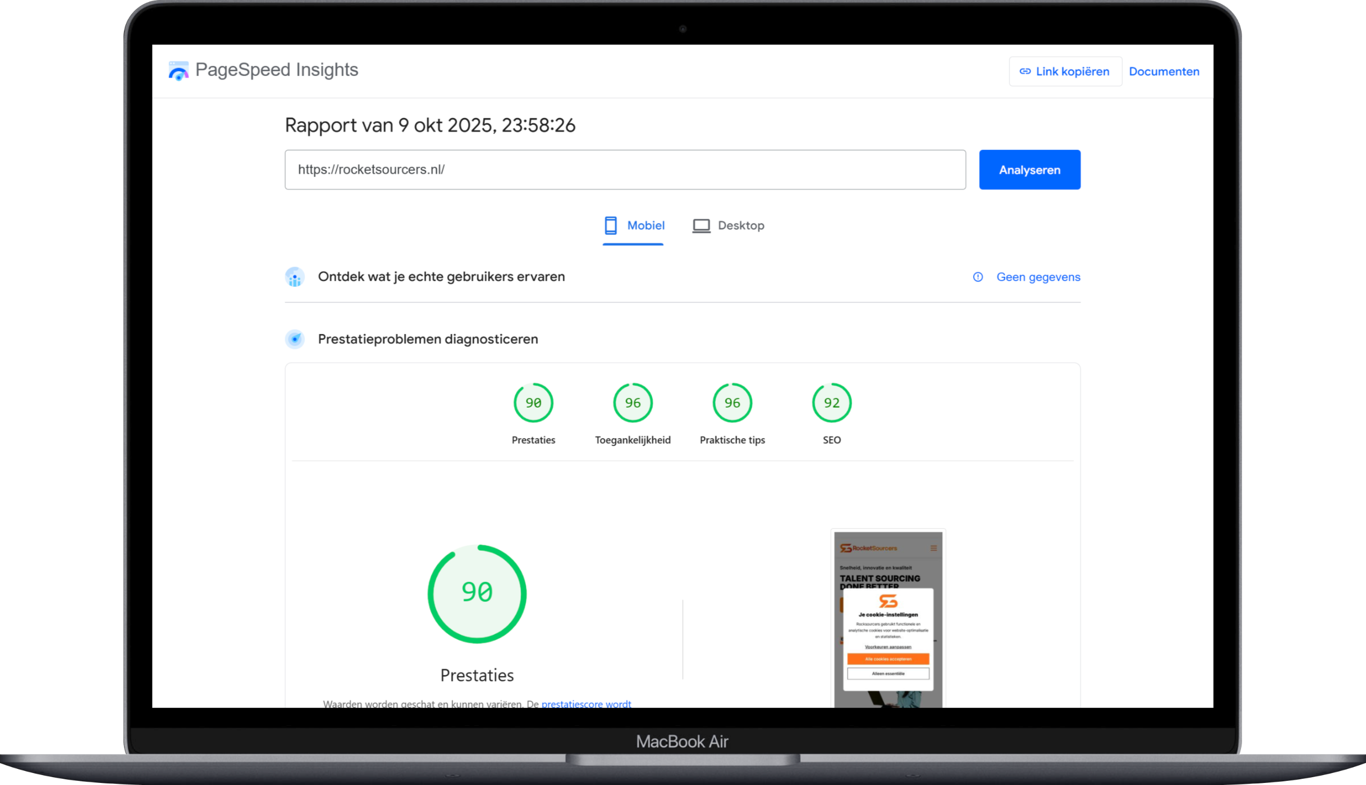Follow the prestatiescore wordt link

tap(586, 703)
